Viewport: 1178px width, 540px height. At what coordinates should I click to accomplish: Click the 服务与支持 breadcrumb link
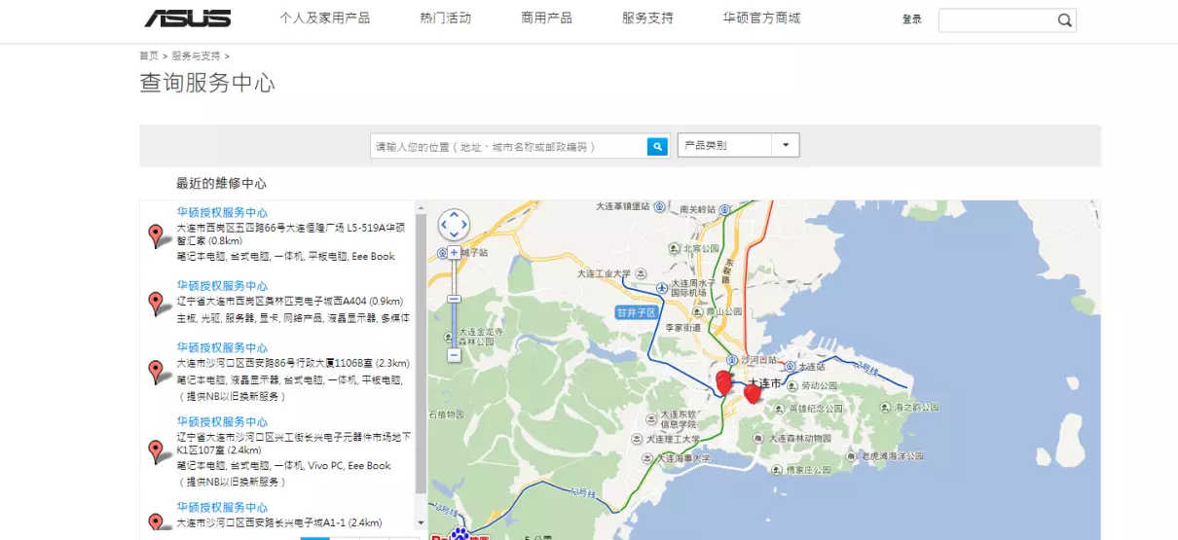click(196, 56)
